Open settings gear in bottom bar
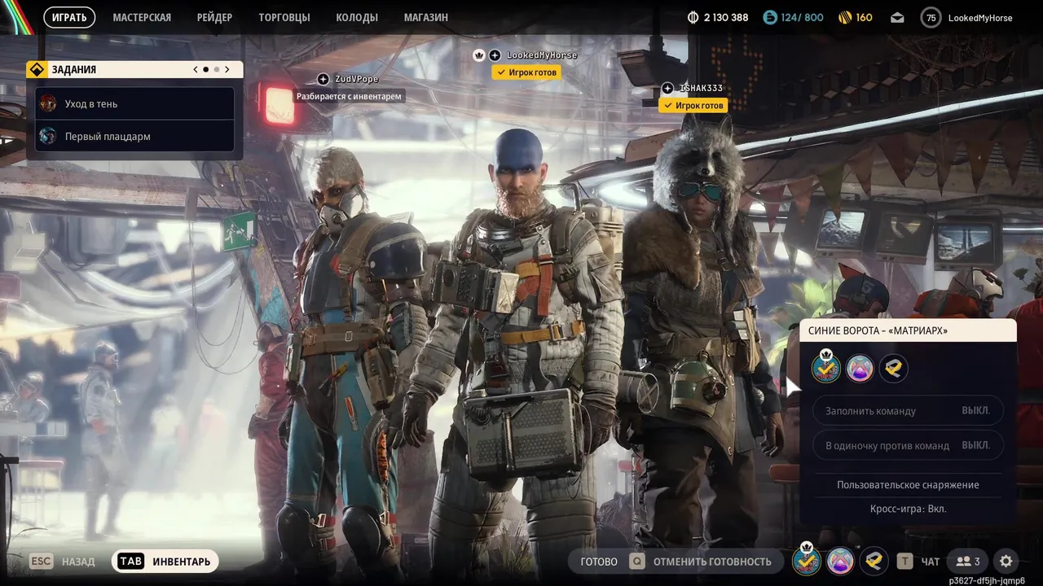 [x=1006, y=561]
